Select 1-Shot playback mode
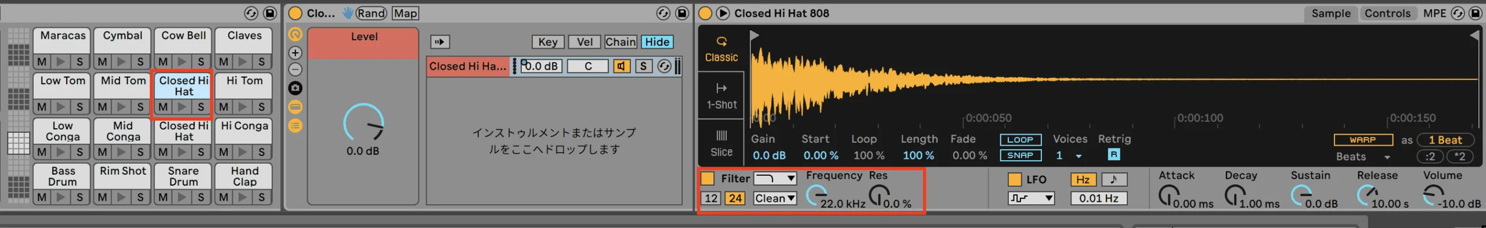Viewport: 1486px width, 228px height. point(721,96)
